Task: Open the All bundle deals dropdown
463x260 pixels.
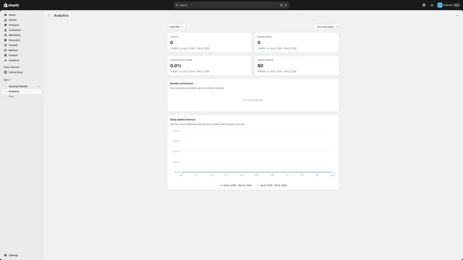Action: click(x=326, y=27)
